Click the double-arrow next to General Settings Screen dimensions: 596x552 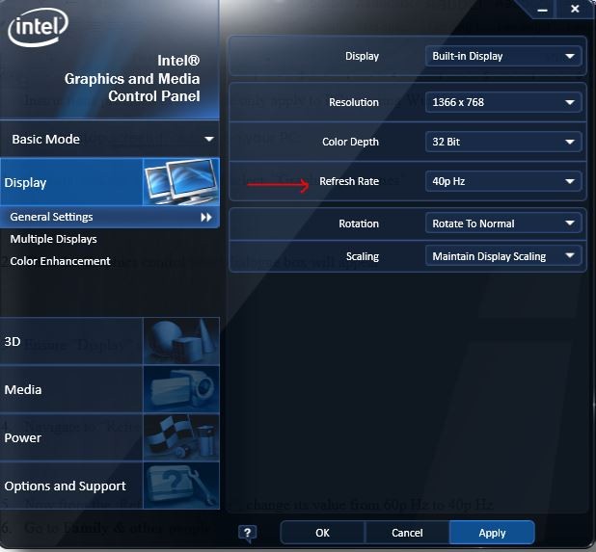click(206, 217)
